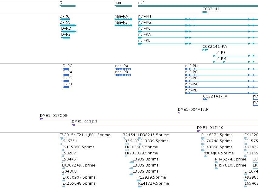Select transcript D-RC
This screenshot has height=188, width=258.
[65, 19]
